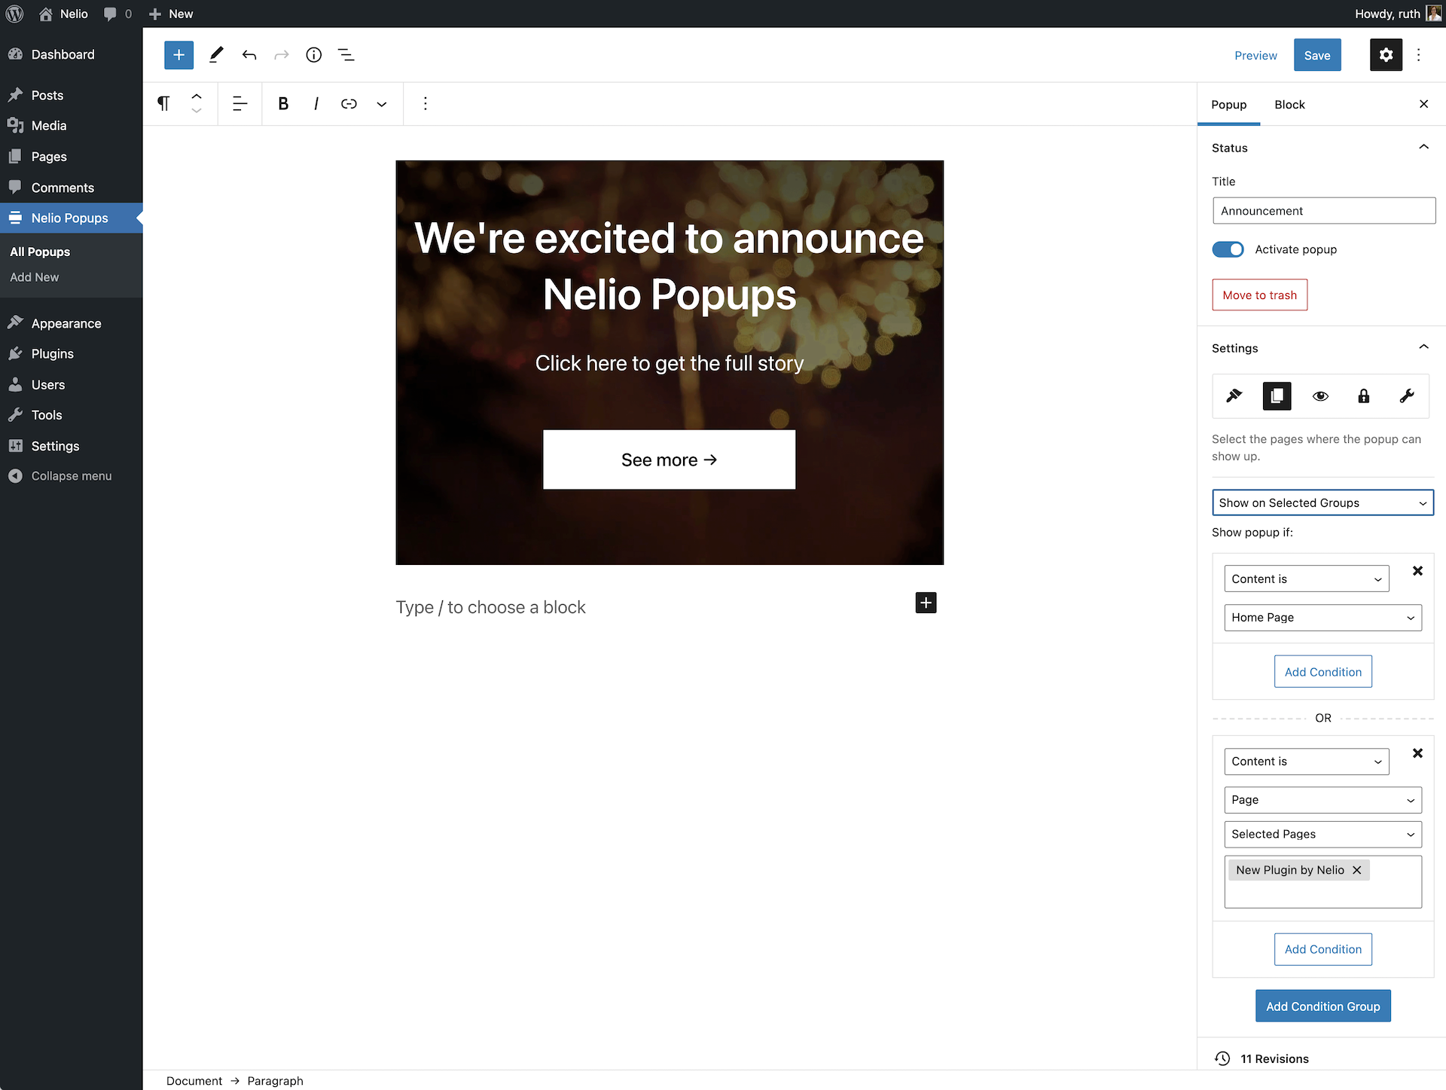Click the undo arrow in editor toolbar

pyautogui.click(x=249, y=53)
